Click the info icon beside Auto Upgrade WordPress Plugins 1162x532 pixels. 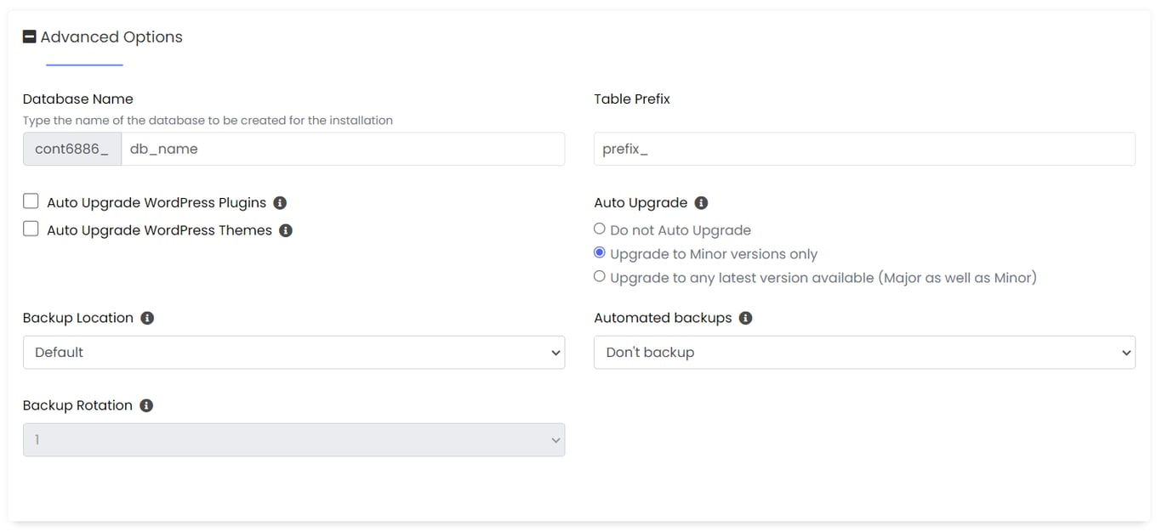click(x=281, y=201)
